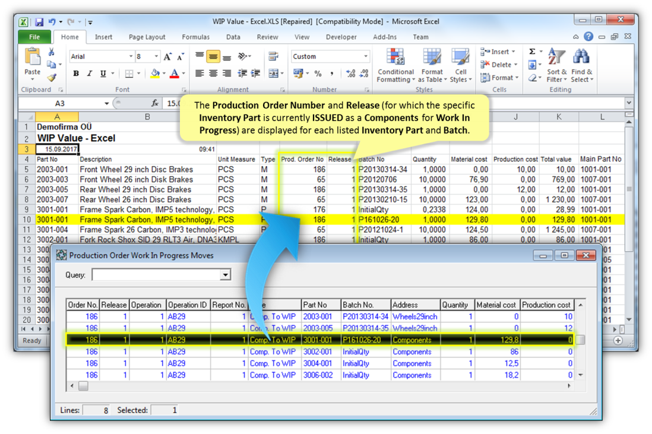Switch to the Page Layout tab
652x434 pixels.
pyautogui.click(x=147, y=37)
